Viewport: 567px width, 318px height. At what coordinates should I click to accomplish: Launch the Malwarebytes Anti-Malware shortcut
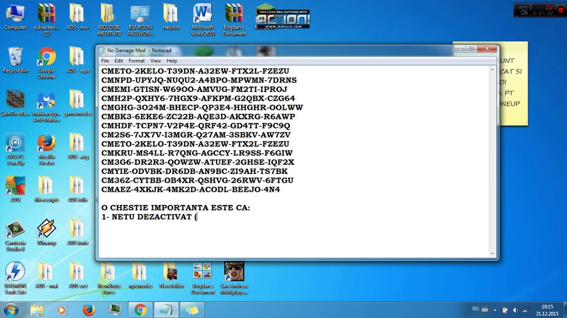47,106
